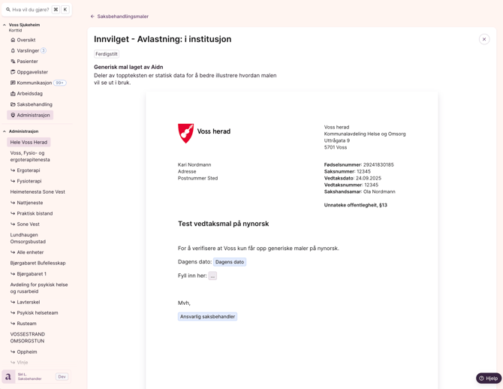Click the Administrasjon shield icon
503x389 pixels.
point(13,115)
